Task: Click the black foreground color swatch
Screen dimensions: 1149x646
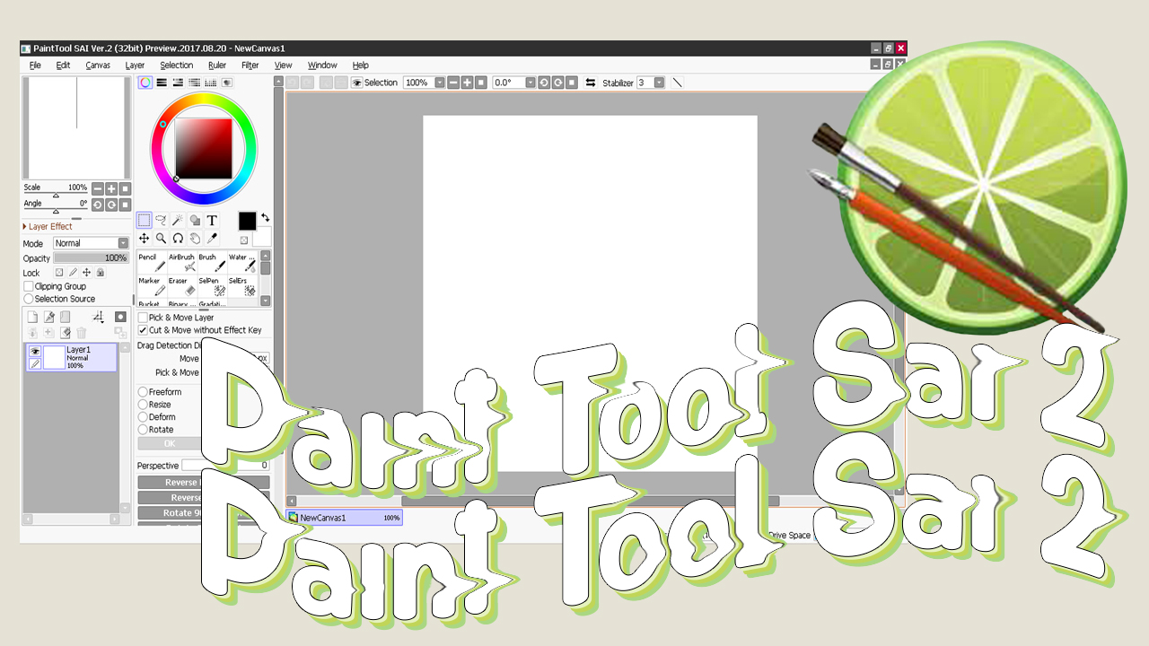Action: (x=247, y=221)
